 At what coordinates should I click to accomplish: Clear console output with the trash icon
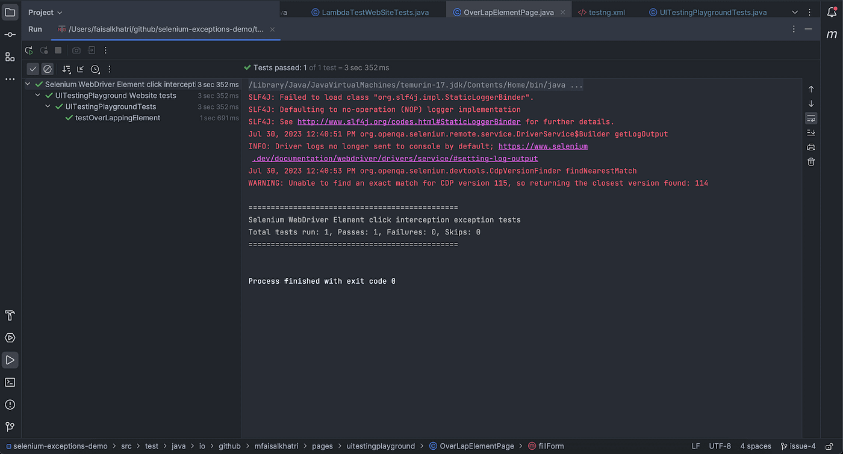811,161
